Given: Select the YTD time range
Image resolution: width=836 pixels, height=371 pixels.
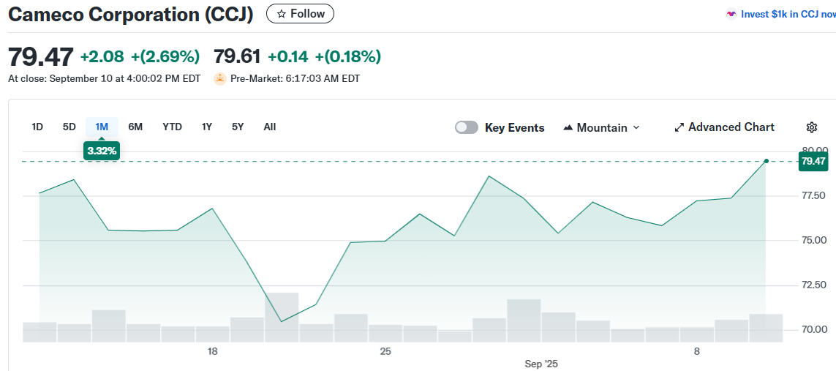Looking at the screenshot, I should pyautogui.click(x=172, y=127).
